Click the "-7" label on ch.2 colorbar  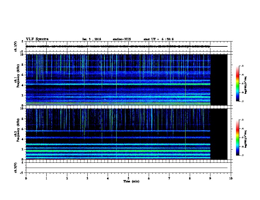[242, 156]
